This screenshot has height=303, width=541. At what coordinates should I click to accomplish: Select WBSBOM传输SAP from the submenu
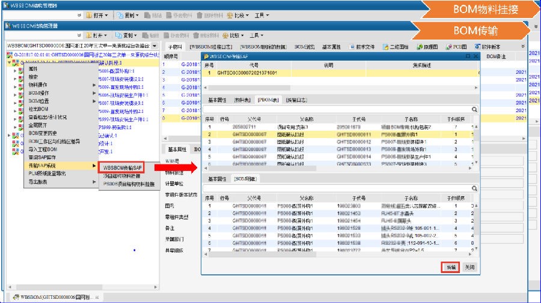tap(122, 167)
